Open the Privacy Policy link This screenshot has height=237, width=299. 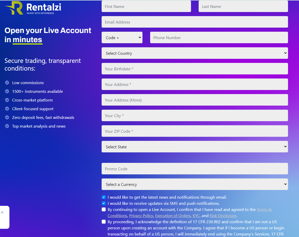(141, 216)
